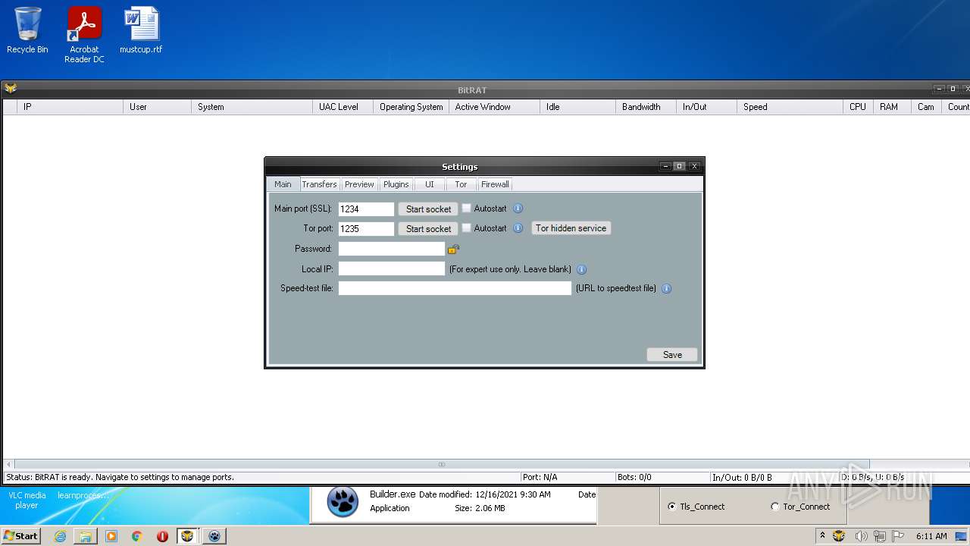This screenshot has height=546, width=970.
Task: Open the Acrobat Reader DC shortcut
Action: click(84, 35)
